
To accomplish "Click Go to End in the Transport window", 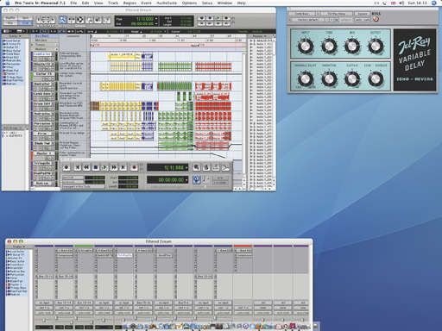I will [123, 167].
